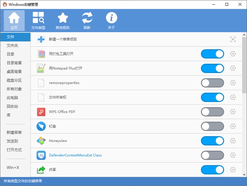Image resolution: width=247 pixels, height=186 pixels.
Task: Click the vertical scrollbar thumb
Action: [x=244, y=65]
